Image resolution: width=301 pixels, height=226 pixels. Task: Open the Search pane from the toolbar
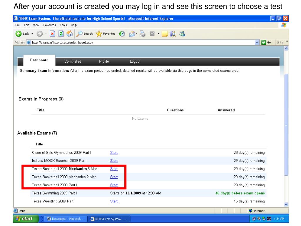pyautogui.click(x=84, y=34)
